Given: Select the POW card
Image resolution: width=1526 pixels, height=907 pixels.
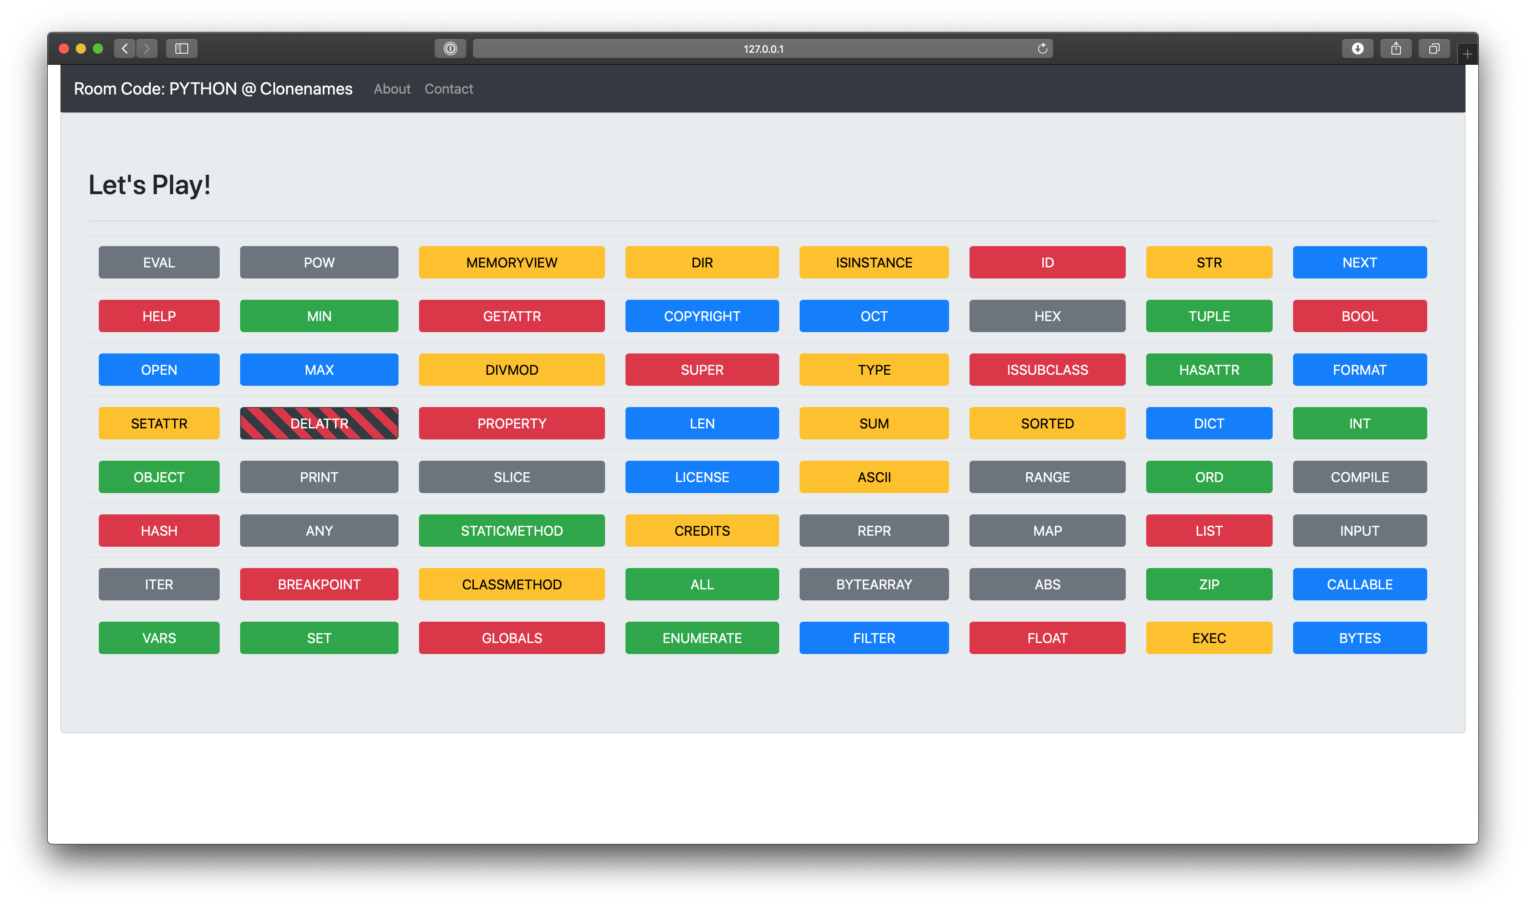Looking at the screenshot, I should point(319,262).
